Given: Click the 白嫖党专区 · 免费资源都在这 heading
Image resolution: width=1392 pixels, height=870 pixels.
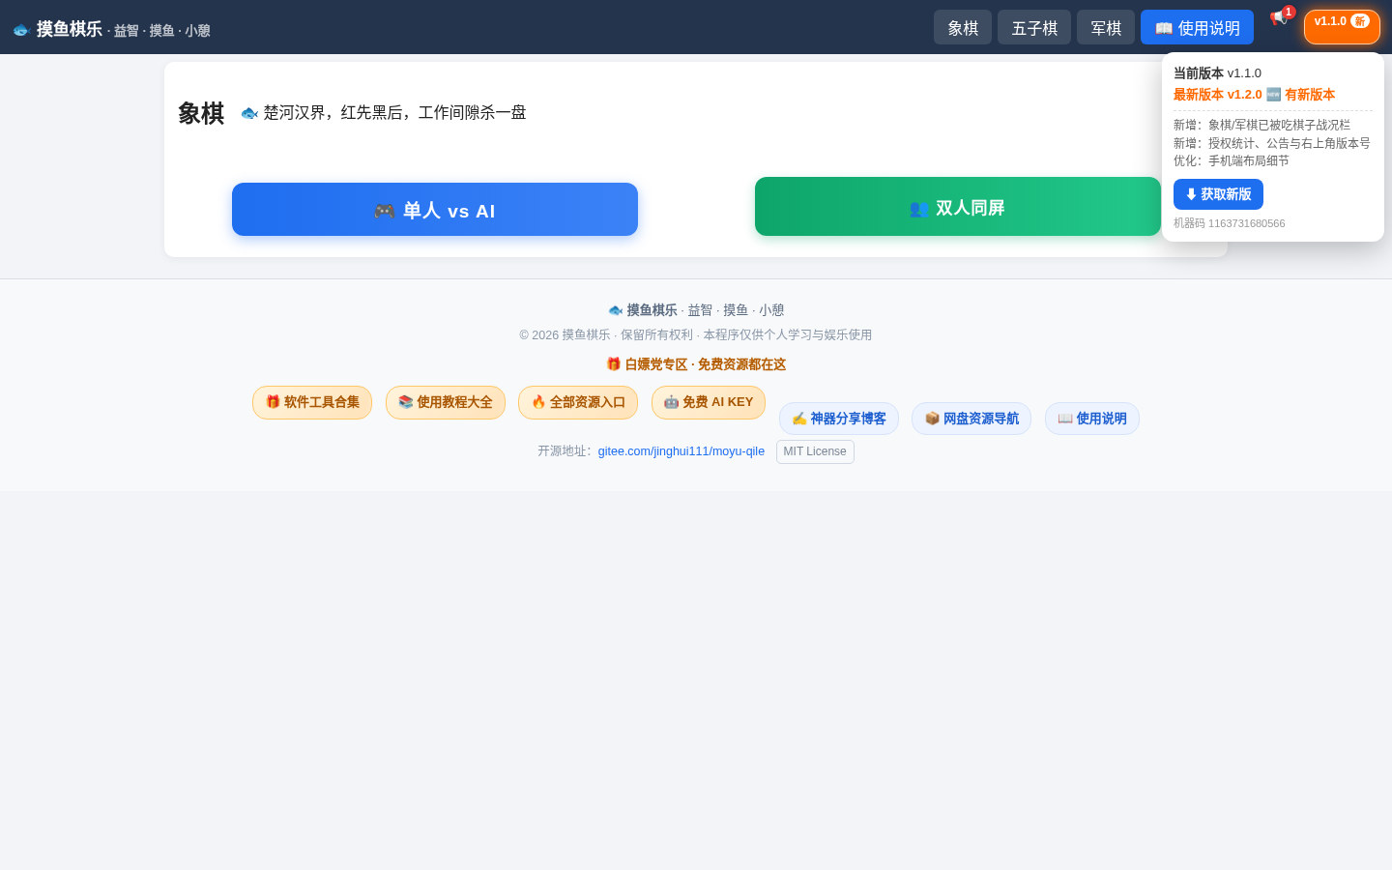Looking at the screenshot, I should (696, 364).
